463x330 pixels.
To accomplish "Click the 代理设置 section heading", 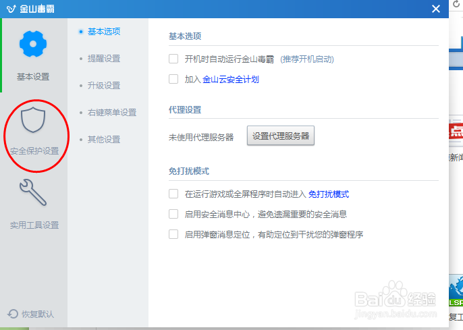I will pos(185,110).
